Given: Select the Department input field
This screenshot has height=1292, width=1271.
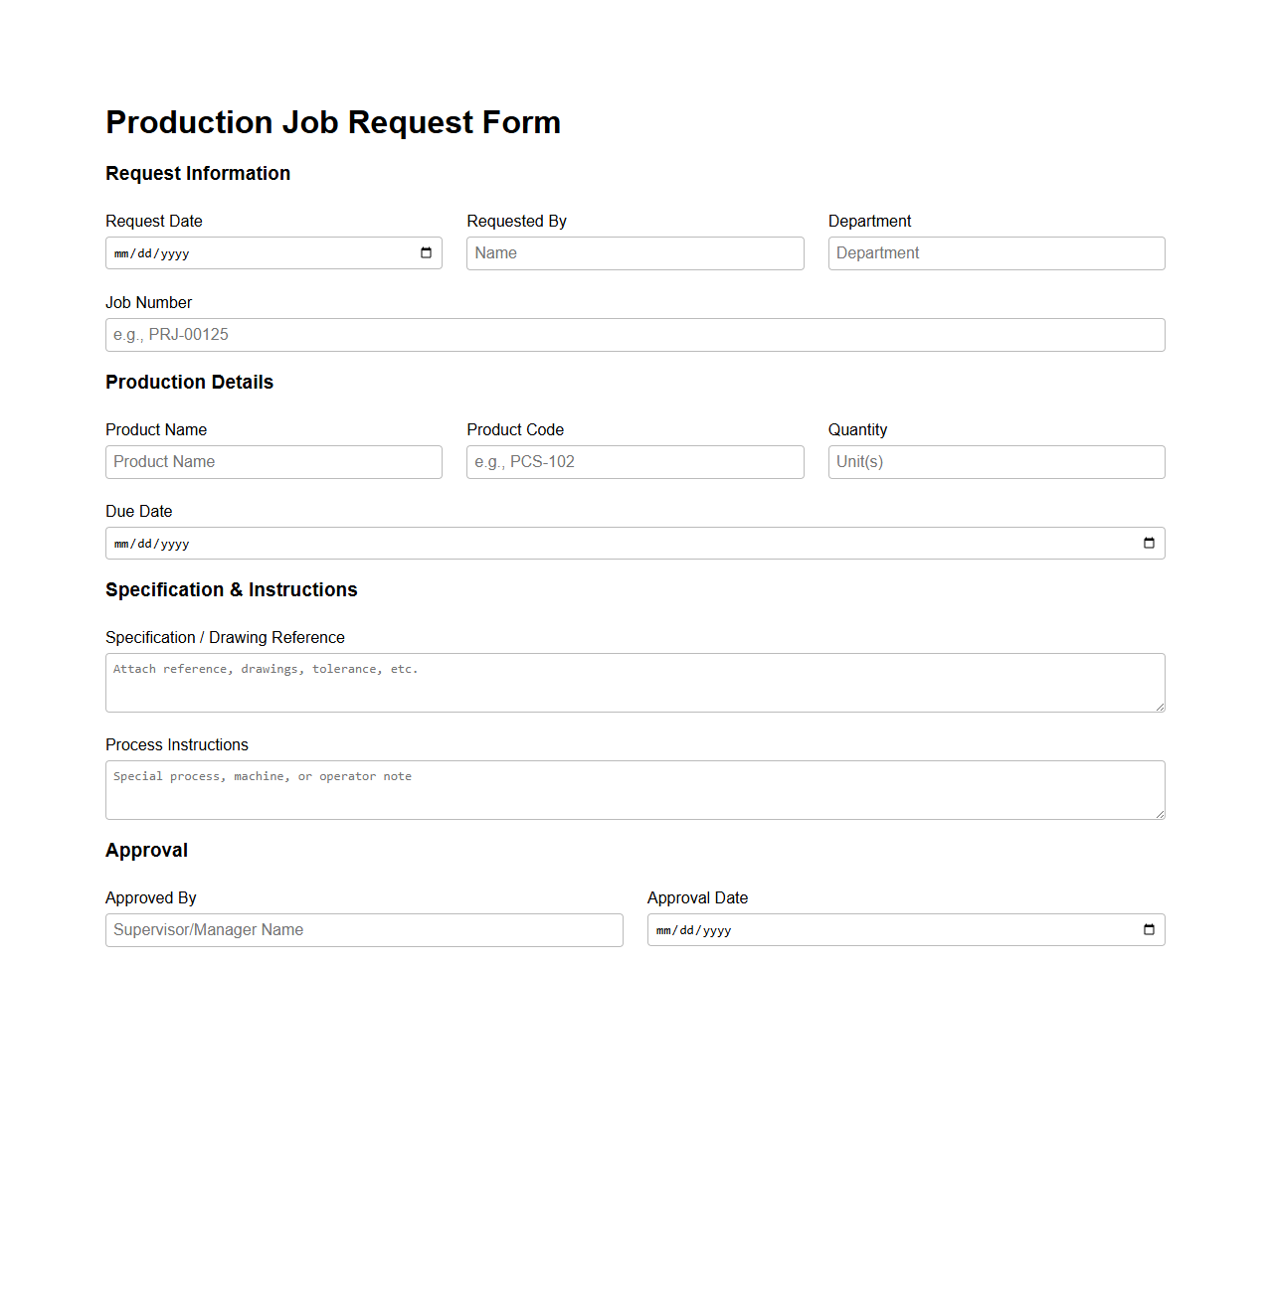Looking at the screenshot, I should pos(995,252).
